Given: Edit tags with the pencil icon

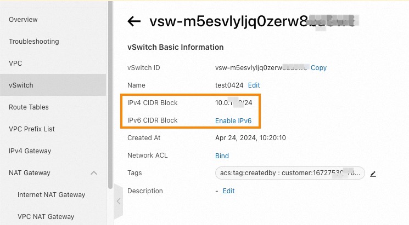Looking at the screenshot, I should click(373, 174).
